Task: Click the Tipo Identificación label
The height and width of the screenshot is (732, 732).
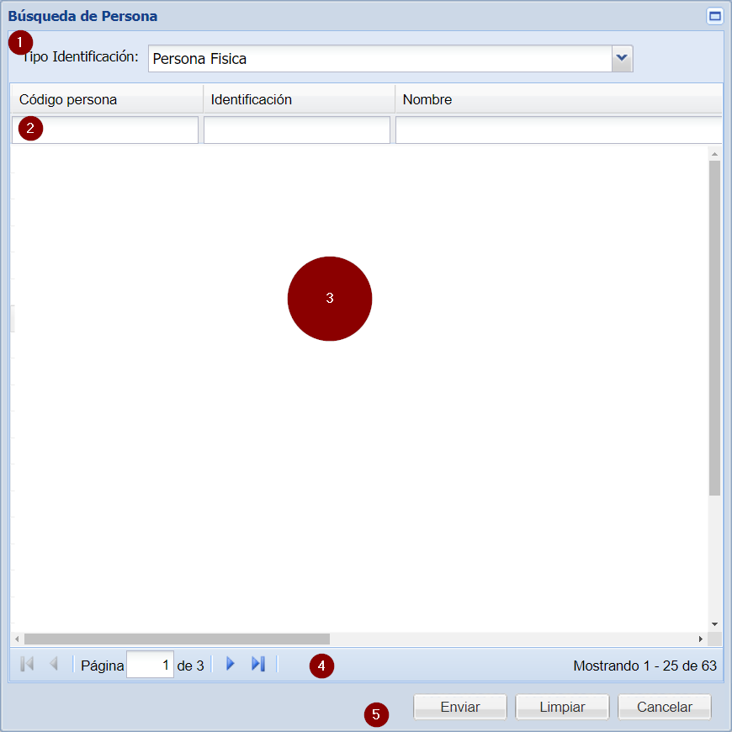Action: pos(81,56)
